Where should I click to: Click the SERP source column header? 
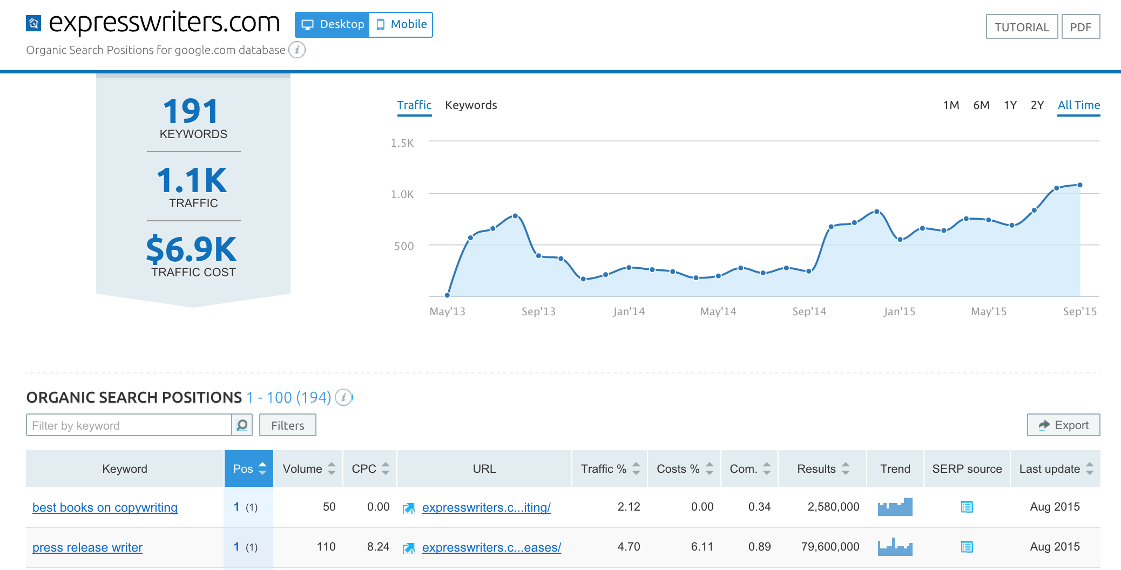pyautogui.click(x=967, y=469)
